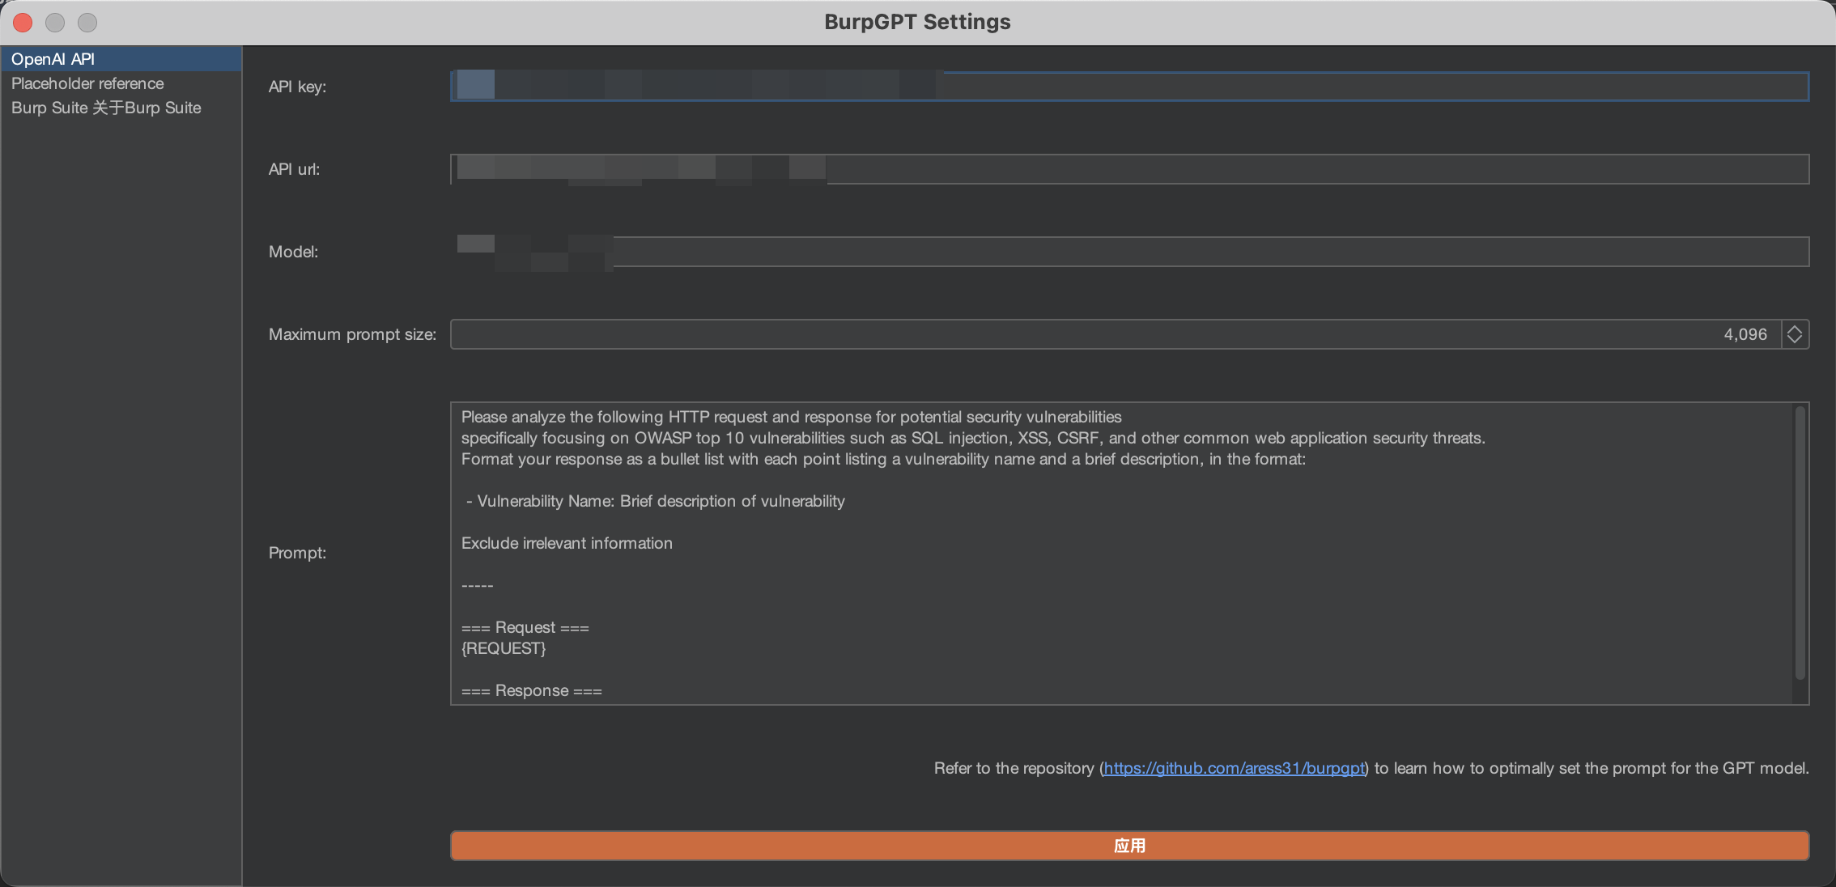The image size is (1836, 887).
Task: Click the 'Exclude irrelevant information' line
Action: pos(567,543)
